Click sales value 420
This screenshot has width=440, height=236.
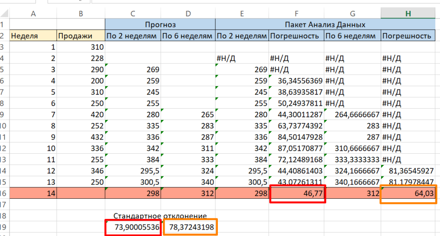coord(81,114)
